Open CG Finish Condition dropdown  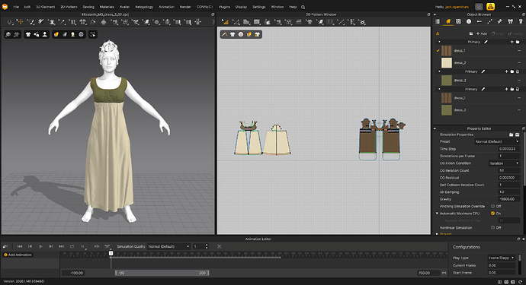(x=504, y=163)
